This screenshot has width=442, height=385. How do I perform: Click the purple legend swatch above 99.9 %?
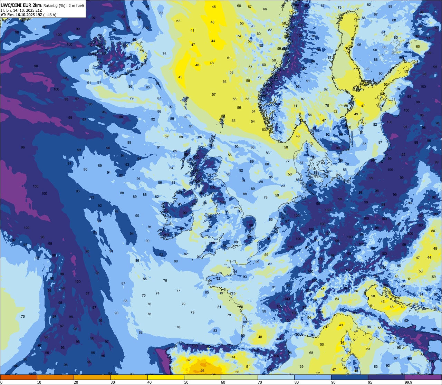[x=423, y=377]
